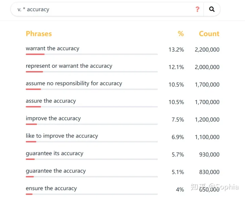Select the 'guarantee its accuracy' phrase

pyautogui.click(x=54, y=153)
